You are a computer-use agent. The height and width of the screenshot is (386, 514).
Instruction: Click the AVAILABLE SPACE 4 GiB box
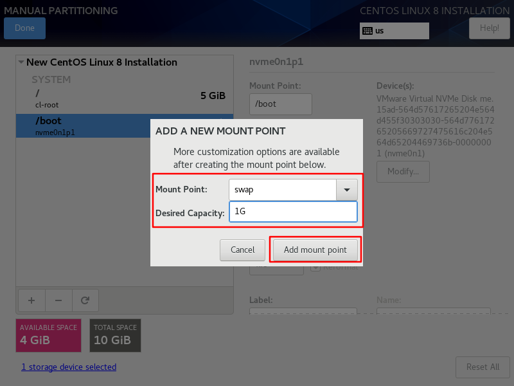tap(49, 335)
